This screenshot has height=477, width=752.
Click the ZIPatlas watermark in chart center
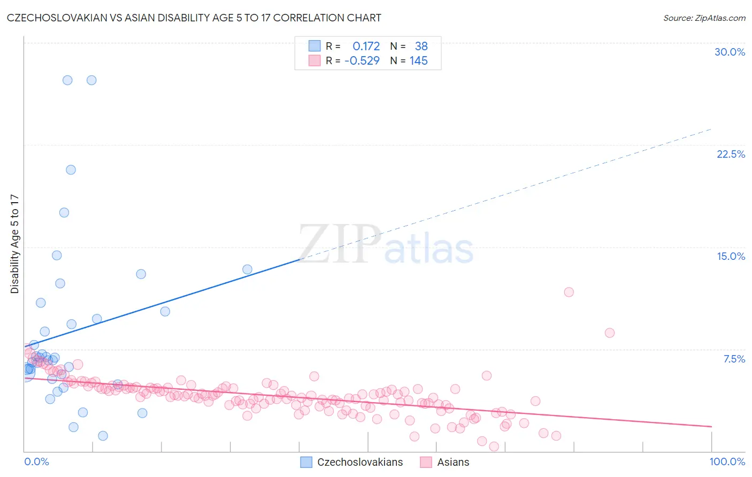tap(386, 245)
